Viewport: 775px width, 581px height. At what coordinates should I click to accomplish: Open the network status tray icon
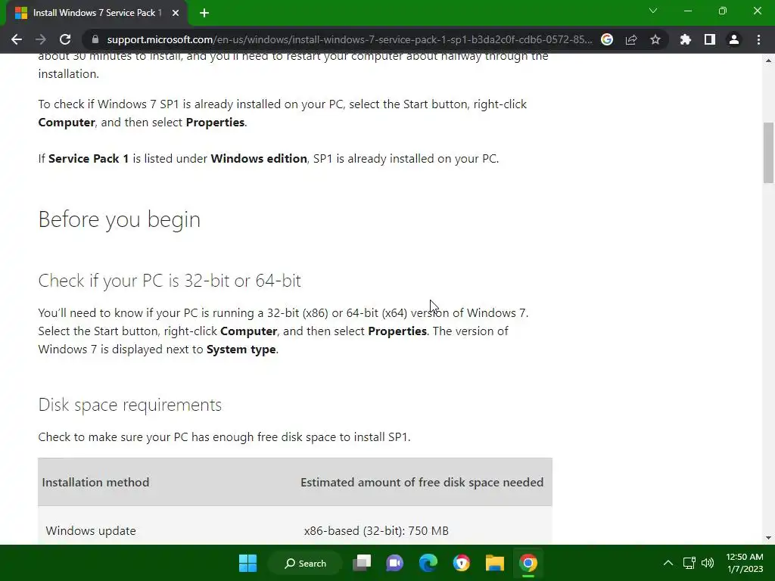click(689, 563)
